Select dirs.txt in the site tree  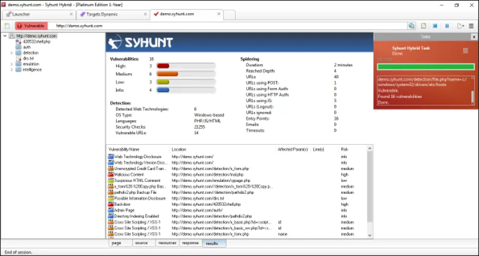tap(28, 59)
